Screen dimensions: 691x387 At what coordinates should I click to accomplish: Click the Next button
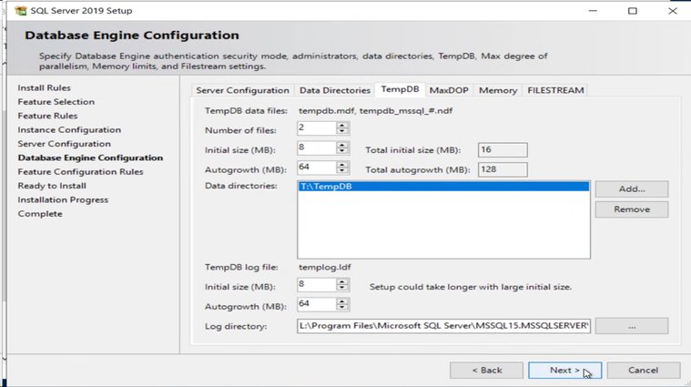565,371
